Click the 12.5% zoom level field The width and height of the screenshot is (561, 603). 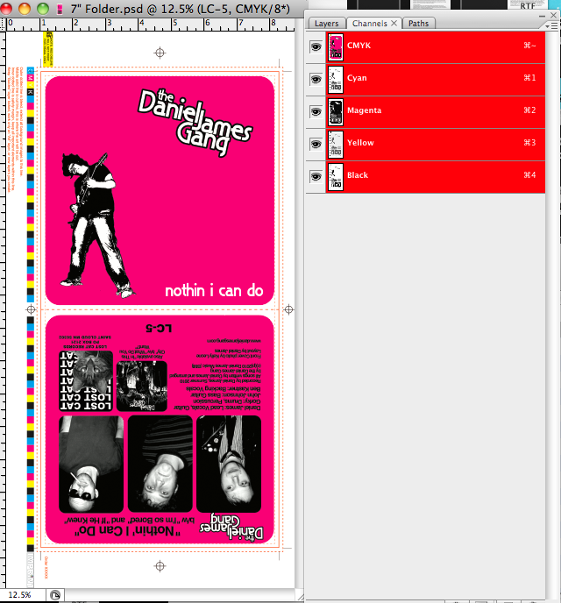(19, 595)
